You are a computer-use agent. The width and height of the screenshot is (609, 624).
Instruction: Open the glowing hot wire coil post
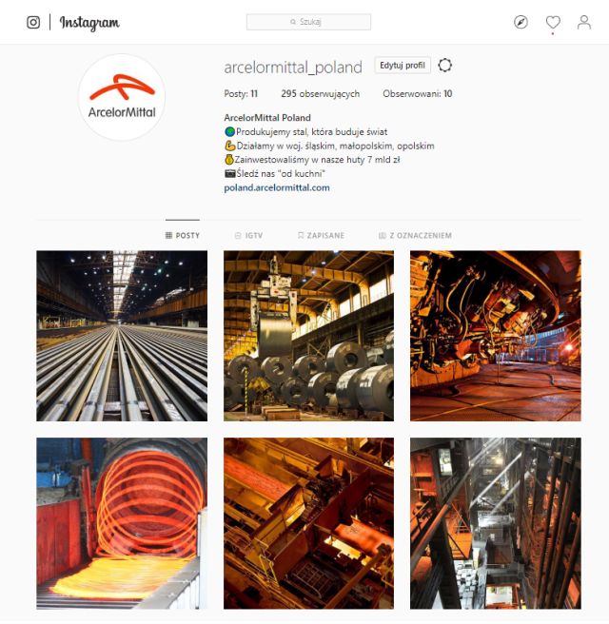122,523
